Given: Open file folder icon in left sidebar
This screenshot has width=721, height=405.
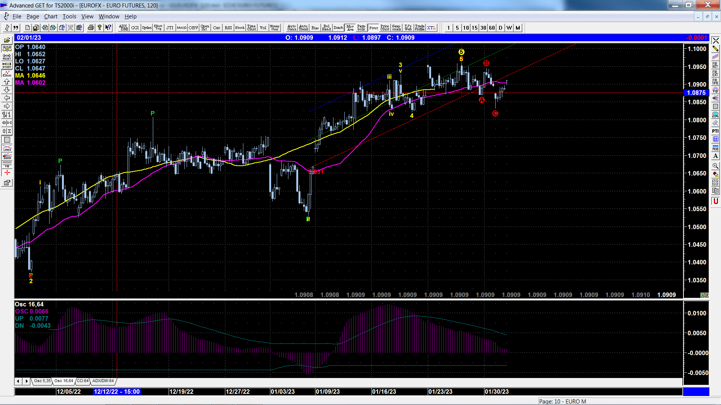Looking at the screenshot, I should [x=7, y=40].
